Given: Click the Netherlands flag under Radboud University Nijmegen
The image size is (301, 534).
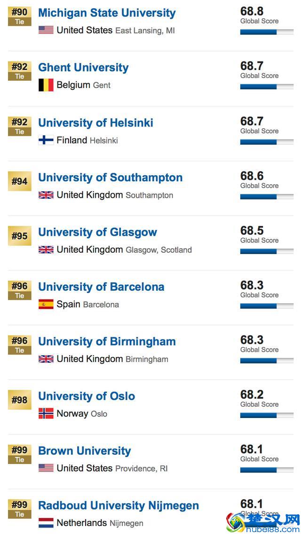Looking at the screenshot, I should [45, 523].
